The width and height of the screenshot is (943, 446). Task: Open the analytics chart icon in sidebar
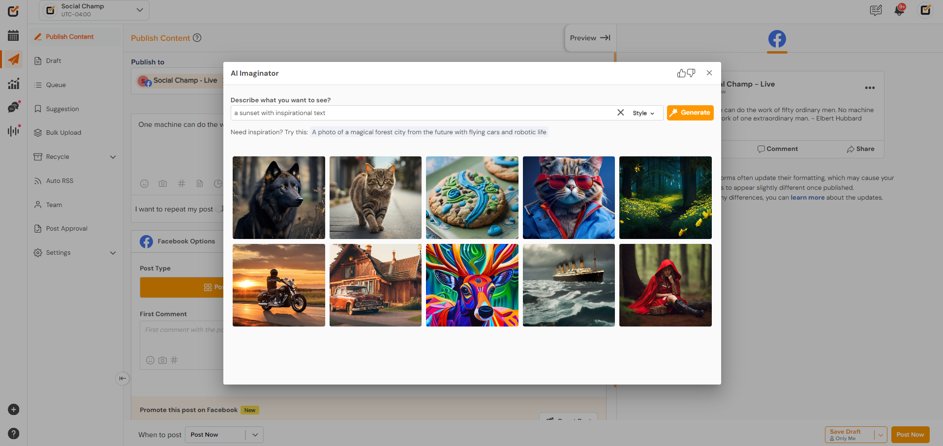tap(13, 84)
